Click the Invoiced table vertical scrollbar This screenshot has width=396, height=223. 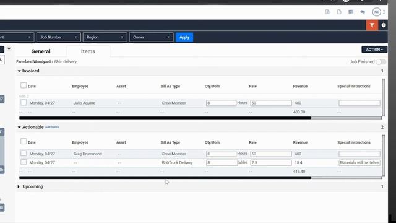pos(384,97)
